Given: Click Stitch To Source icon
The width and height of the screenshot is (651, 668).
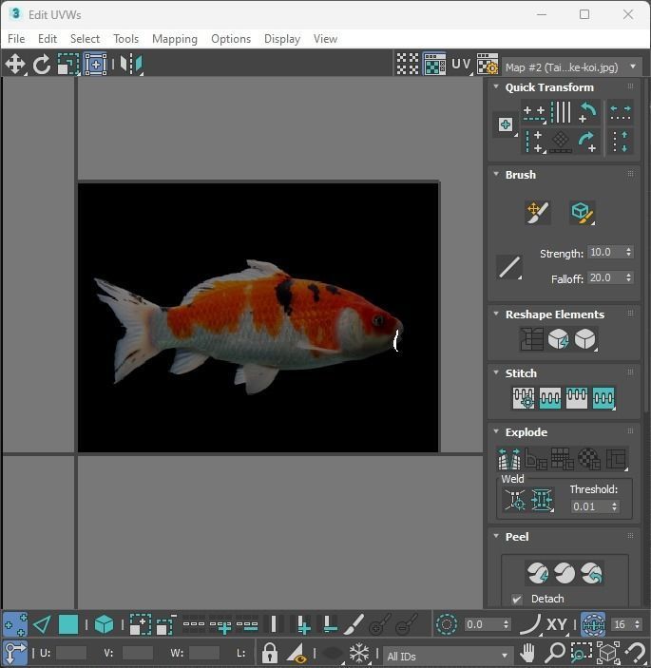Looking at the screenshot, I should pos(577,398).
